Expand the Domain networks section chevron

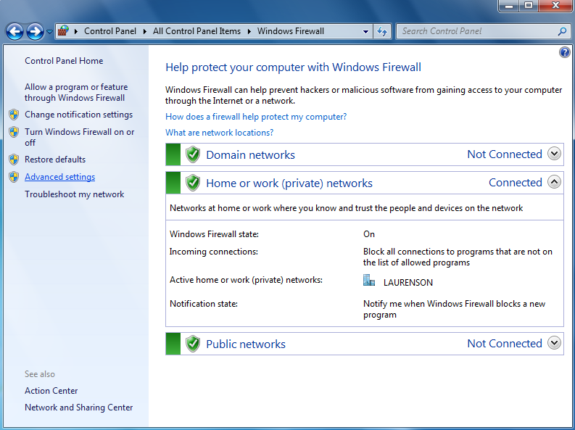pos(554,154)
